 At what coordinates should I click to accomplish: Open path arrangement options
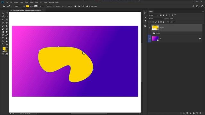tap(83, 6)
